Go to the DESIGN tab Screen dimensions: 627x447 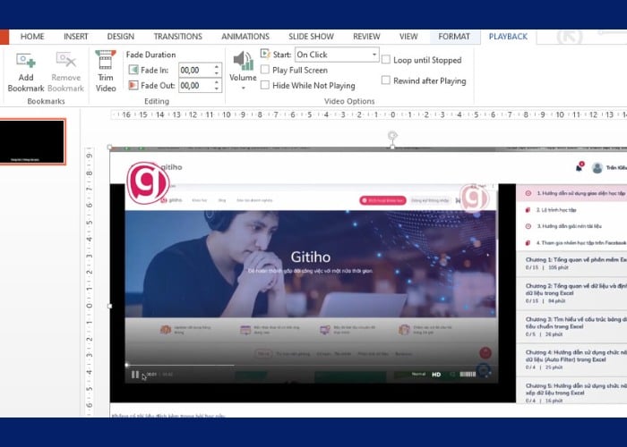pos(120,37)
